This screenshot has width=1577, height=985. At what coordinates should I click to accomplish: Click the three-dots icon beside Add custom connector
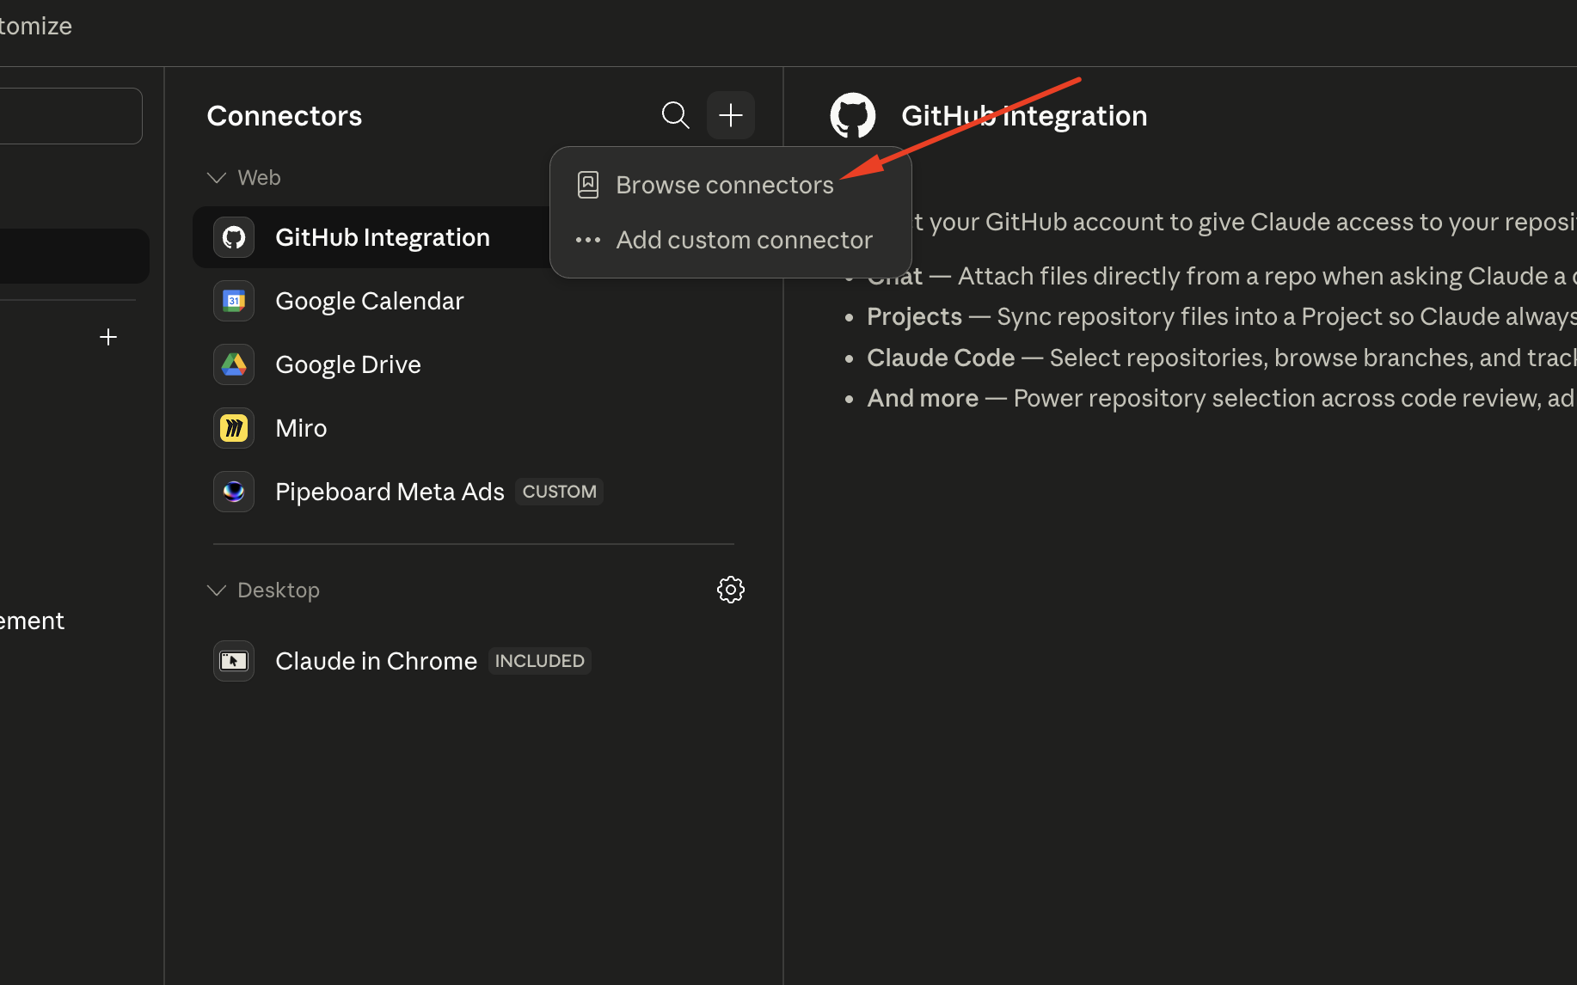588,240
